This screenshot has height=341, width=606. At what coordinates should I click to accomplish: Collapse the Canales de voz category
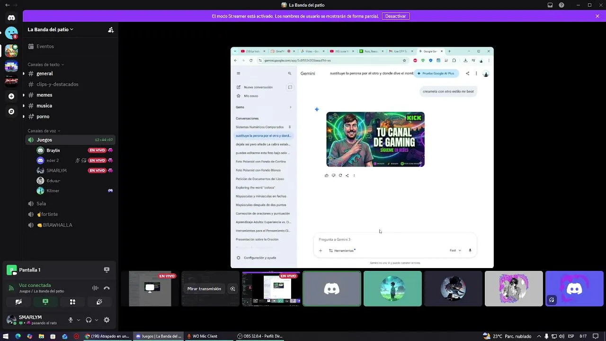[44, 131]
